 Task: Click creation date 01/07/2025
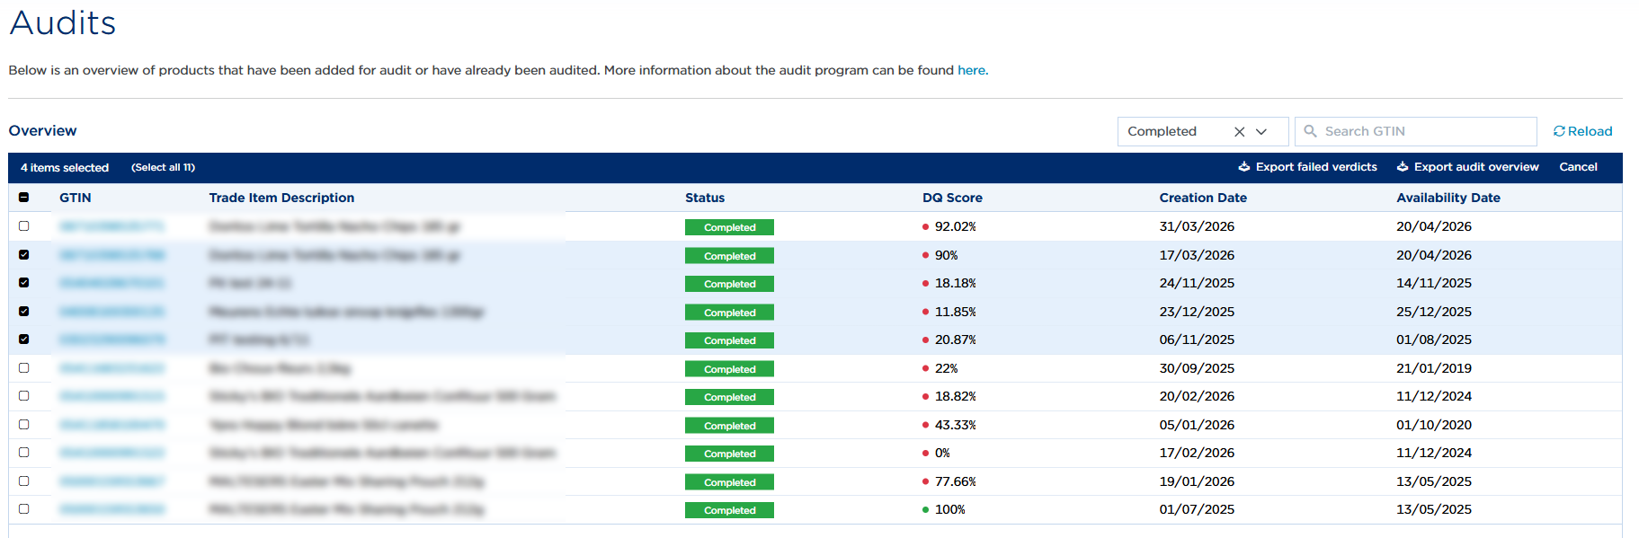pos(1197,509)
